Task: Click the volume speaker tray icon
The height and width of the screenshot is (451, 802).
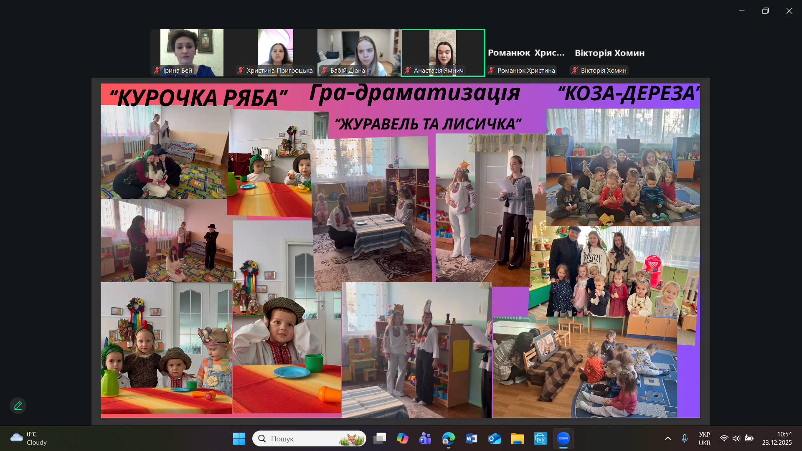Action: click(x=736, y=438)
